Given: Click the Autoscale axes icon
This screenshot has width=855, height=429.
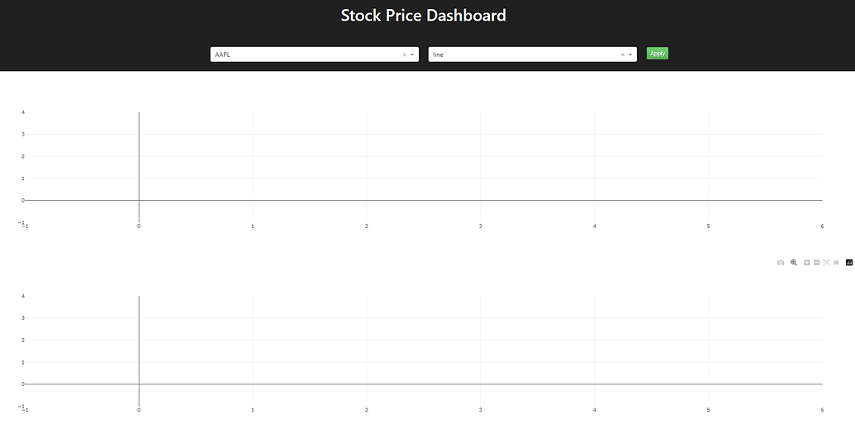Looking at the screenshot, I should (826, 262).
